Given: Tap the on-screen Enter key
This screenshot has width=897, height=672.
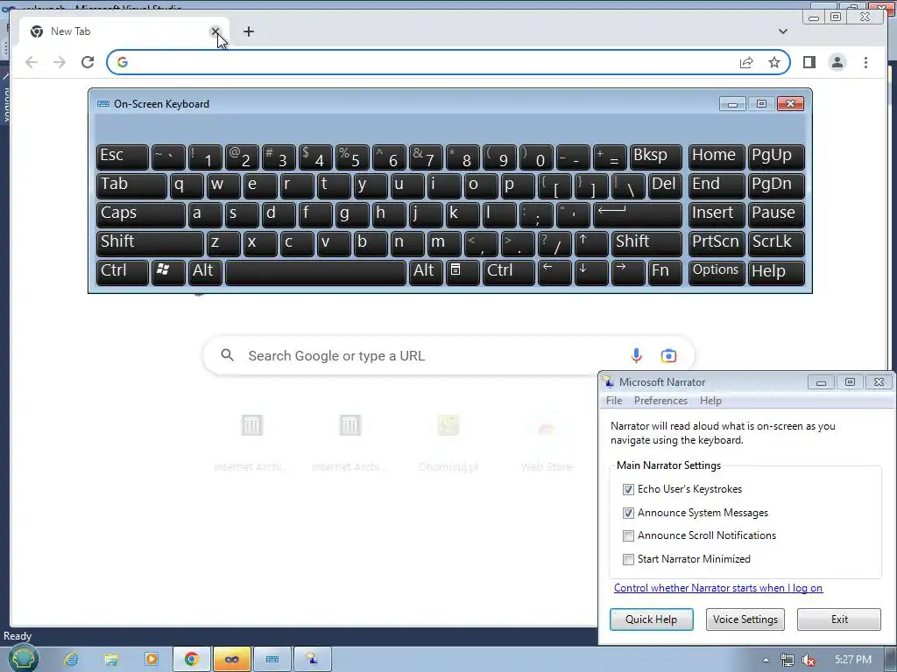Looking at the screenshot, I should click(x=638, y=213).
